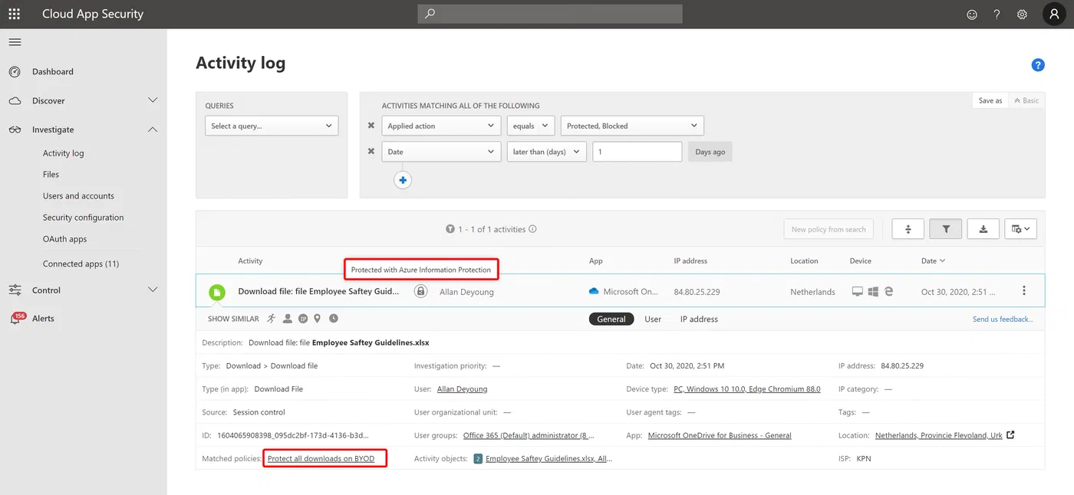Go to OAuth apps in sidebar
Image resolution: width=1074 pixels, height=495 pixels.
(x=64, y=239)
